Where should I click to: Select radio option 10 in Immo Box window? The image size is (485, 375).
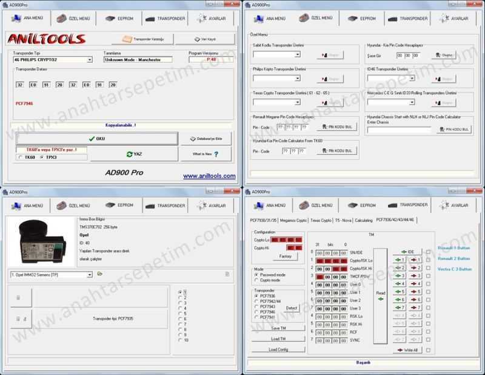pyautogui.click(x=180, y=341)
